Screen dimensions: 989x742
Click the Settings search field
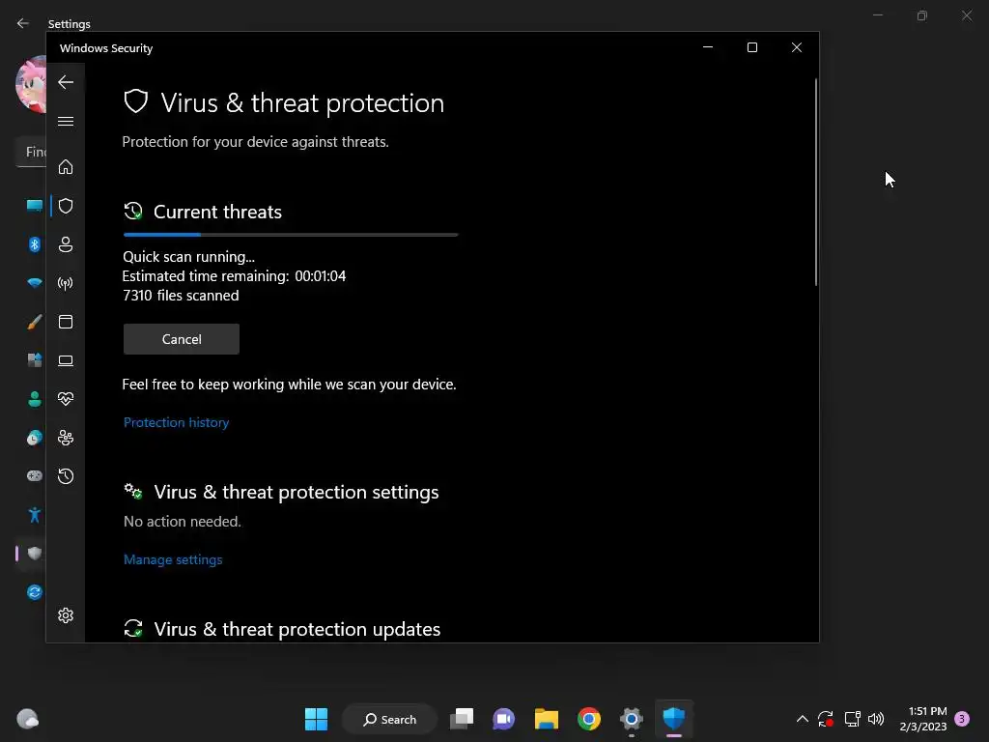(x=31, y=152)
